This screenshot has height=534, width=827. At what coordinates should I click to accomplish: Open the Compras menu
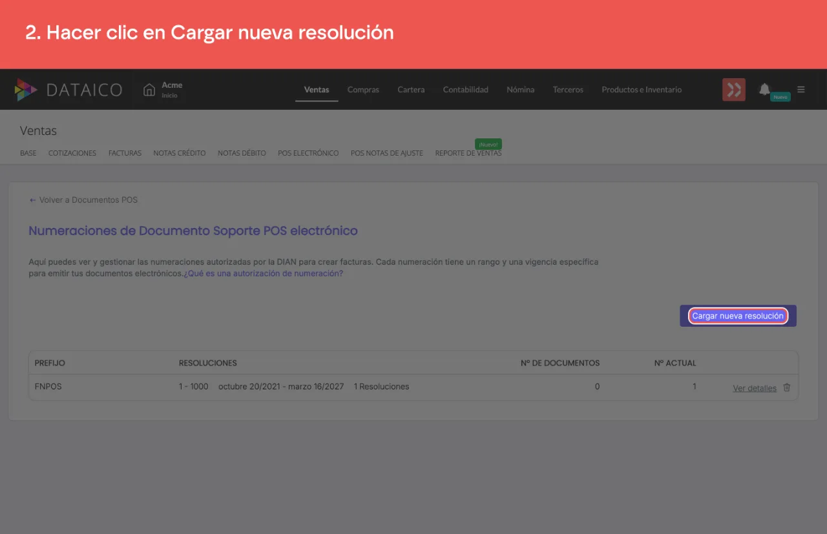(x=363, y=90)
